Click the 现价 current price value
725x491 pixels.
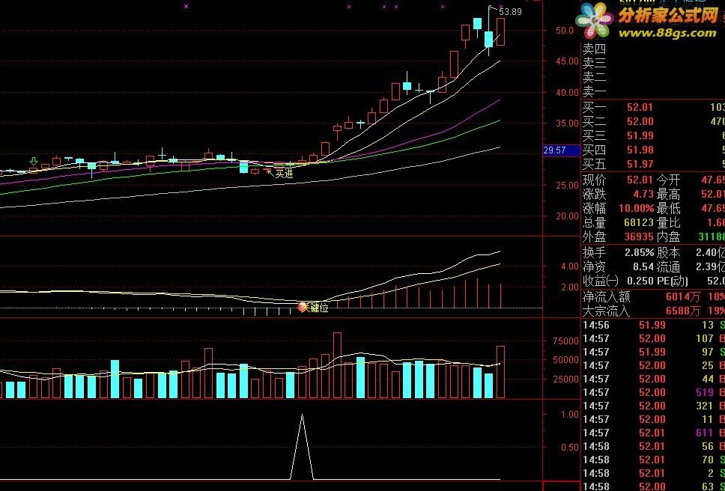[x=640, y=180]
